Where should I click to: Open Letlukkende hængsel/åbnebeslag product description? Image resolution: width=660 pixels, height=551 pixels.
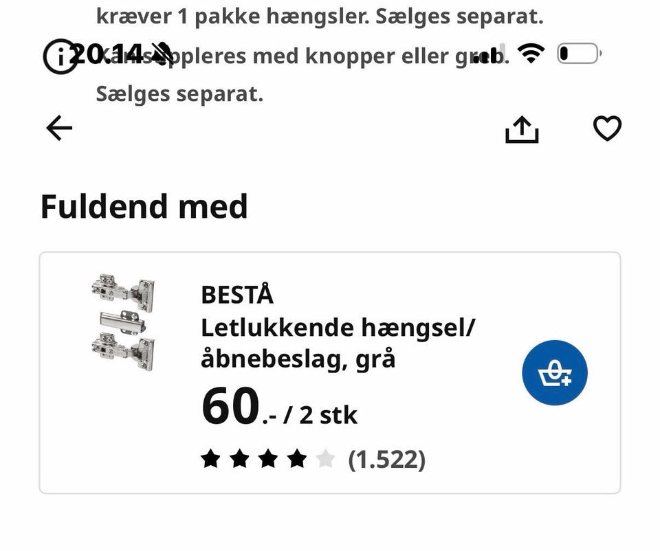pos(338,344)
